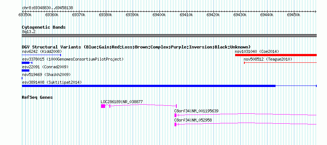327x145 pixels.
Task: Click the blue esv22091 gain bar
Action: tap(26, 70)
